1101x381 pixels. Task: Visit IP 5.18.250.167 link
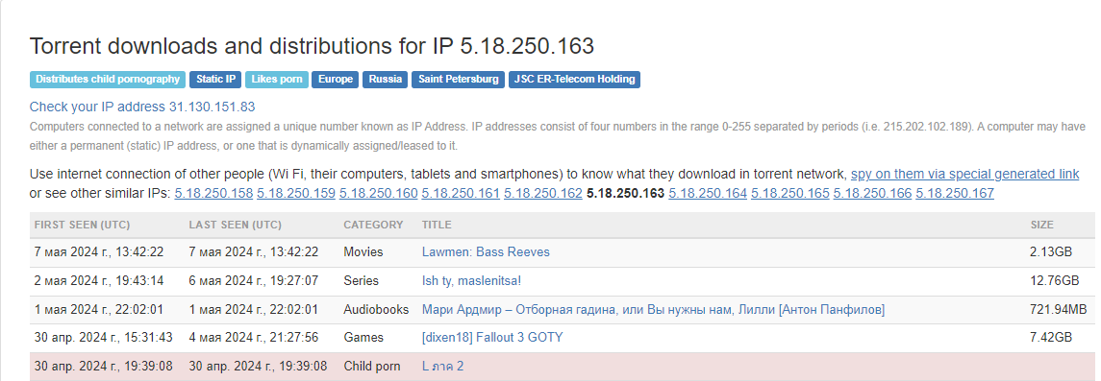coord(955,193)
